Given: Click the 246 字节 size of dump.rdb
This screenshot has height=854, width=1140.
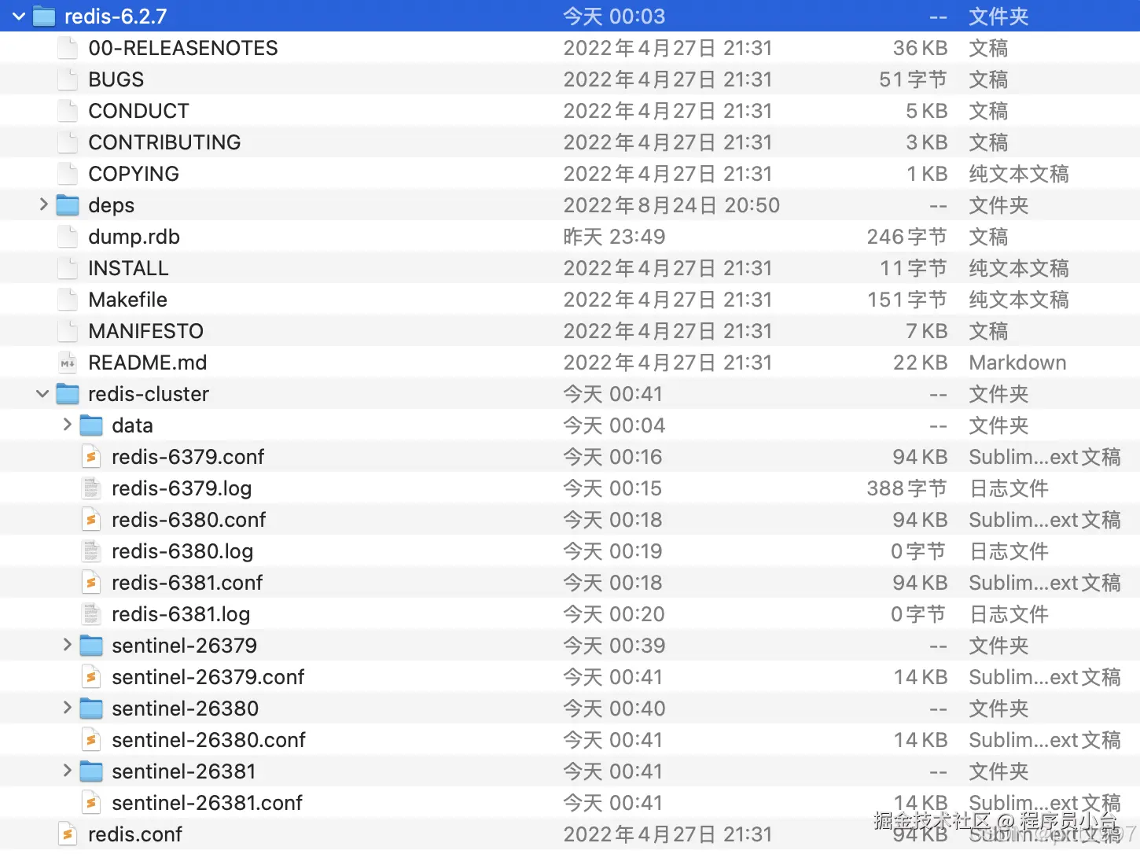Looking at the screenshot, I should [x=906, y=237].
